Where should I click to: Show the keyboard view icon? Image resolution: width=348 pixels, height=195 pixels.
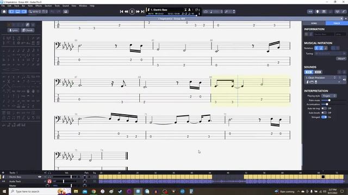[x=324, y=11]
